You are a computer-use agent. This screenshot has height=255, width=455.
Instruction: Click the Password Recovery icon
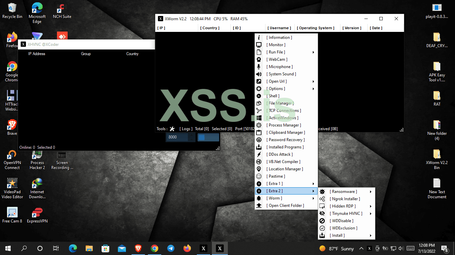coord(259,139)
